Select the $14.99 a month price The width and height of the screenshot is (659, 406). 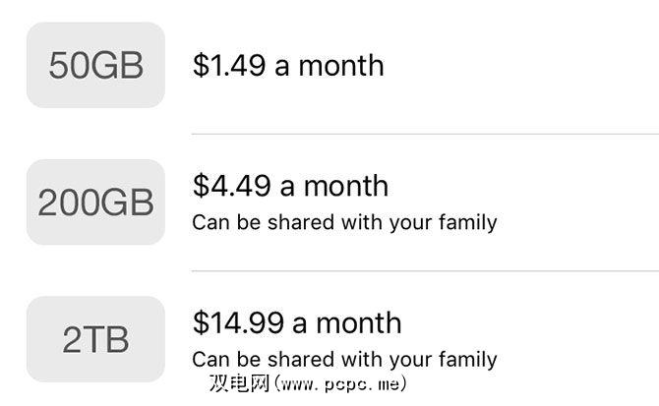(x=296, y=322)
